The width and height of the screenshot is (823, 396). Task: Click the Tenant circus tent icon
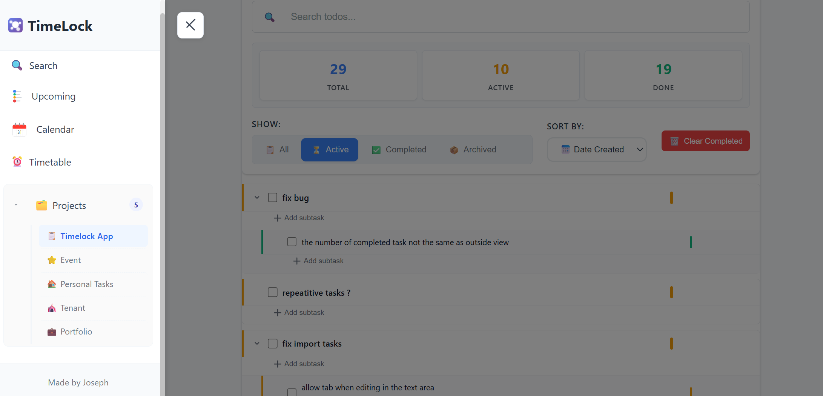click(x=51, y=308)
